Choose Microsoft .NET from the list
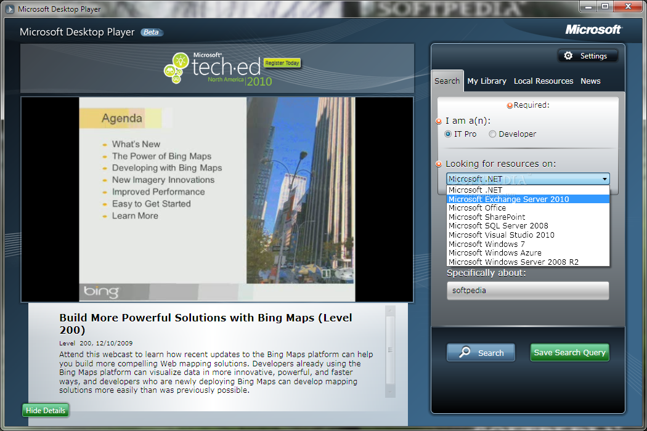The image size is (647, 431). (527, 190)
